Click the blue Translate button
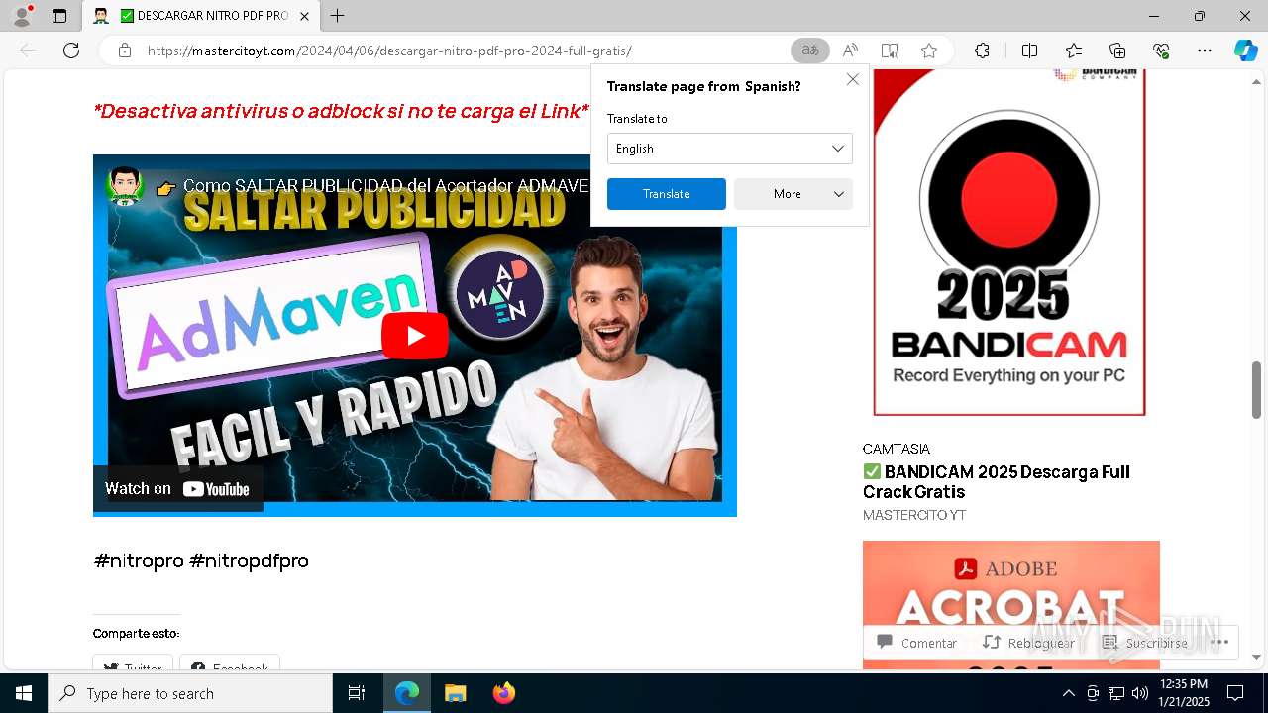The width and height of the screenshot is (1268, 713). click(667, 194)
